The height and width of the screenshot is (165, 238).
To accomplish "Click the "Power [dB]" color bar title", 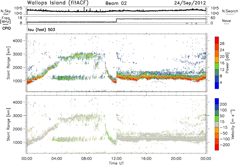I will pyautogui.click(x=227, y=63).
